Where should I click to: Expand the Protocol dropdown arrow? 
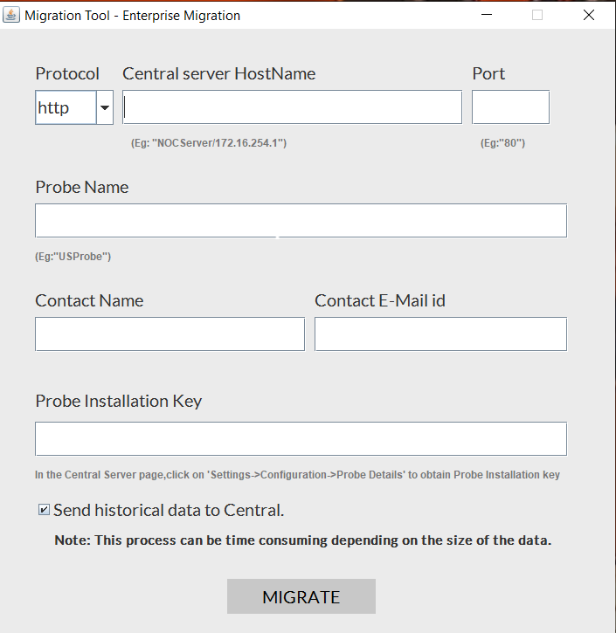tap(105, 107)
